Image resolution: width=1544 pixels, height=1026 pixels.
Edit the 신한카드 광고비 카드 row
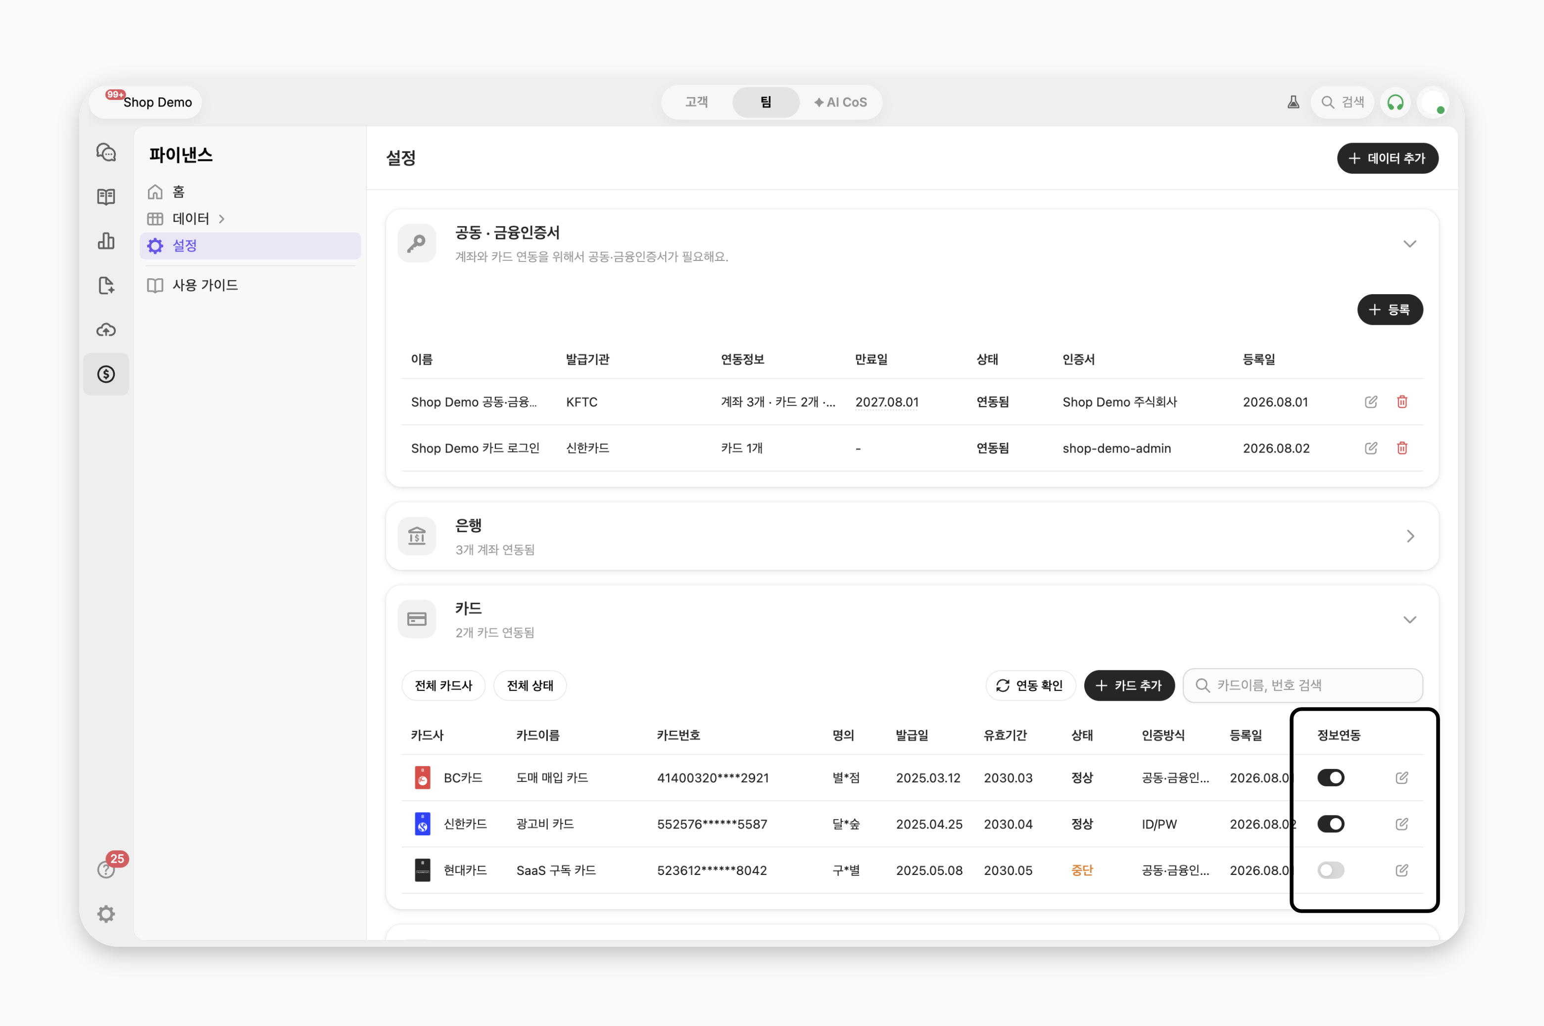1401,824
